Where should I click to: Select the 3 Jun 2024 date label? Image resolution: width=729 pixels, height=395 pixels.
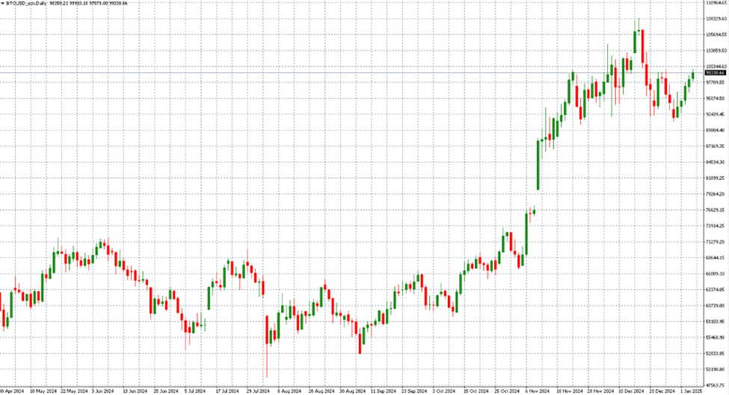tap(102, 391)
